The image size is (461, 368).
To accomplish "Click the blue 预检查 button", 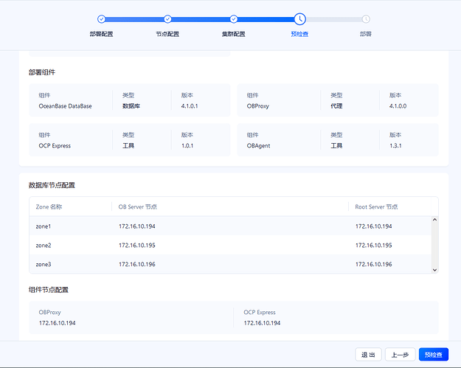I will [434, 355].
